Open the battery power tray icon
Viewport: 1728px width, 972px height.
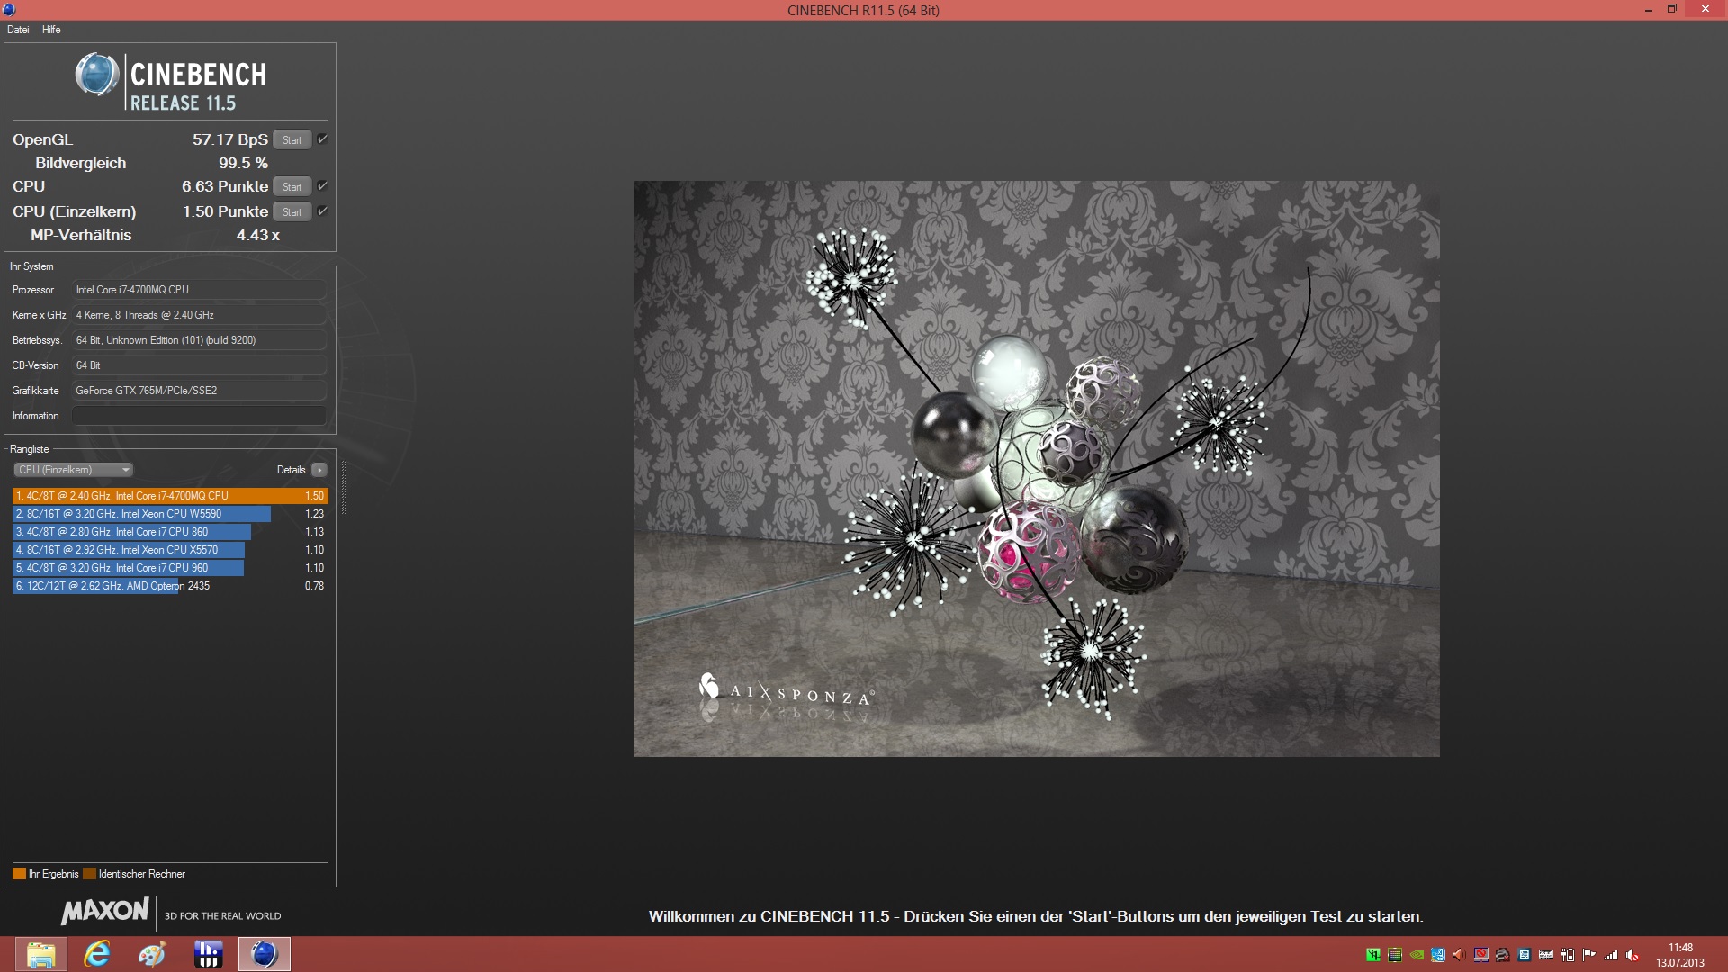tap(1568, 955)
